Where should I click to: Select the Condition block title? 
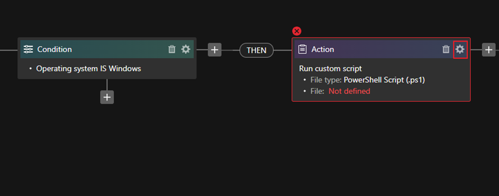tap(54, 49)
